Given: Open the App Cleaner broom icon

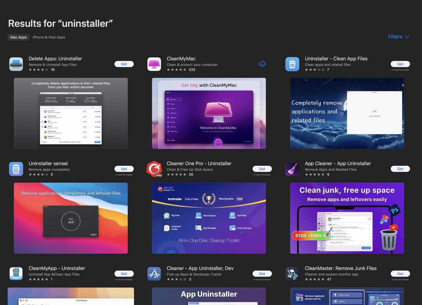Looking at the screenshot, I should (292, 169).
